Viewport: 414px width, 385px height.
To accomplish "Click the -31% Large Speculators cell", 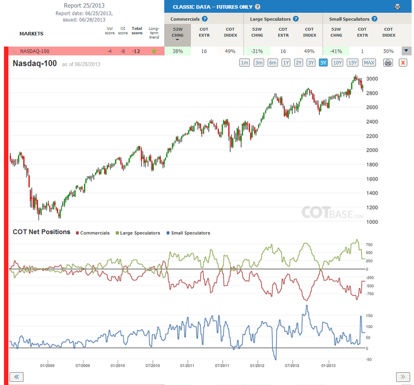I will coord(257,51).
